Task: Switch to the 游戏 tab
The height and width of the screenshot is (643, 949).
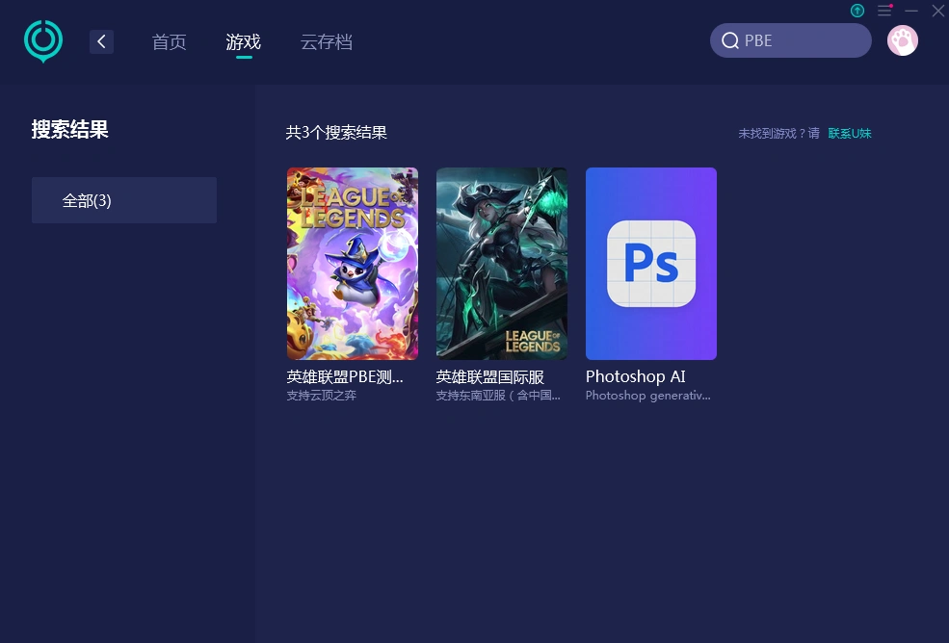Action: tap(244, 41)
